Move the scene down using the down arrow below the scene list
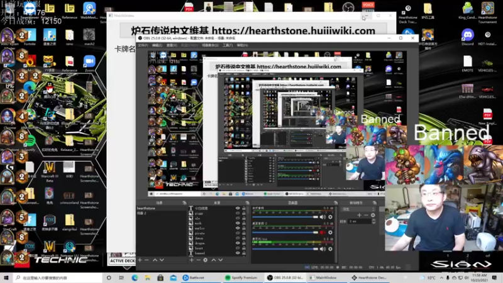Viewport: 503px width, 283px height. [162, 260]
